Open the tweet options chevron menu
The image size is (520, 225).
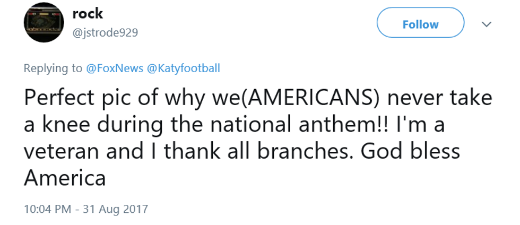click(486, 24)
